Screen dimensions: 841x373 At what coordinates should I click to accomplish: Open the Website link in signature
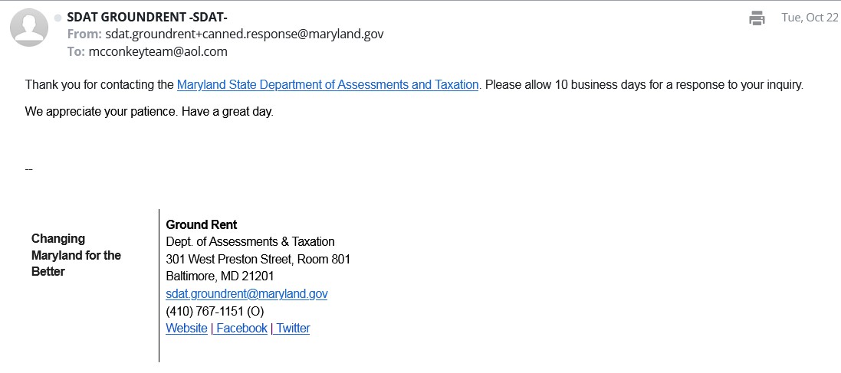(x=186, y=328)
